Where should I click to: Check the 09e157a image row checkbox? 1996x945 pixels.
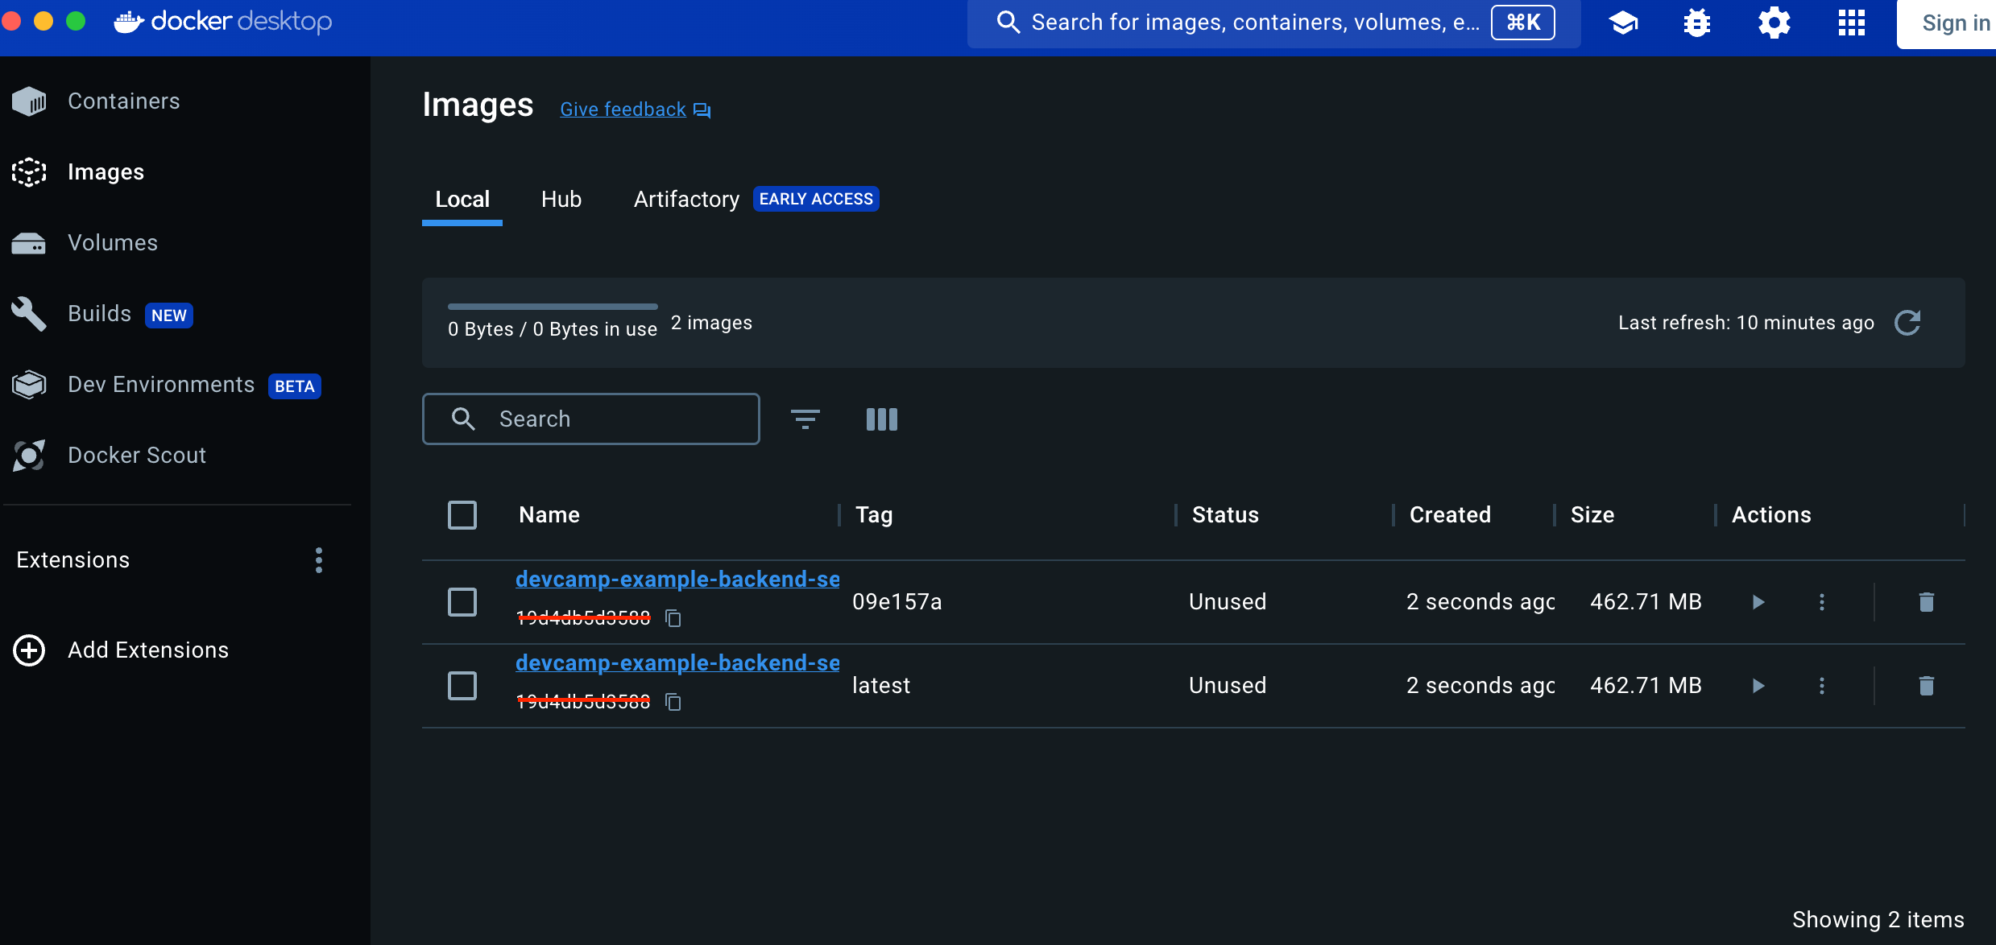462,602
